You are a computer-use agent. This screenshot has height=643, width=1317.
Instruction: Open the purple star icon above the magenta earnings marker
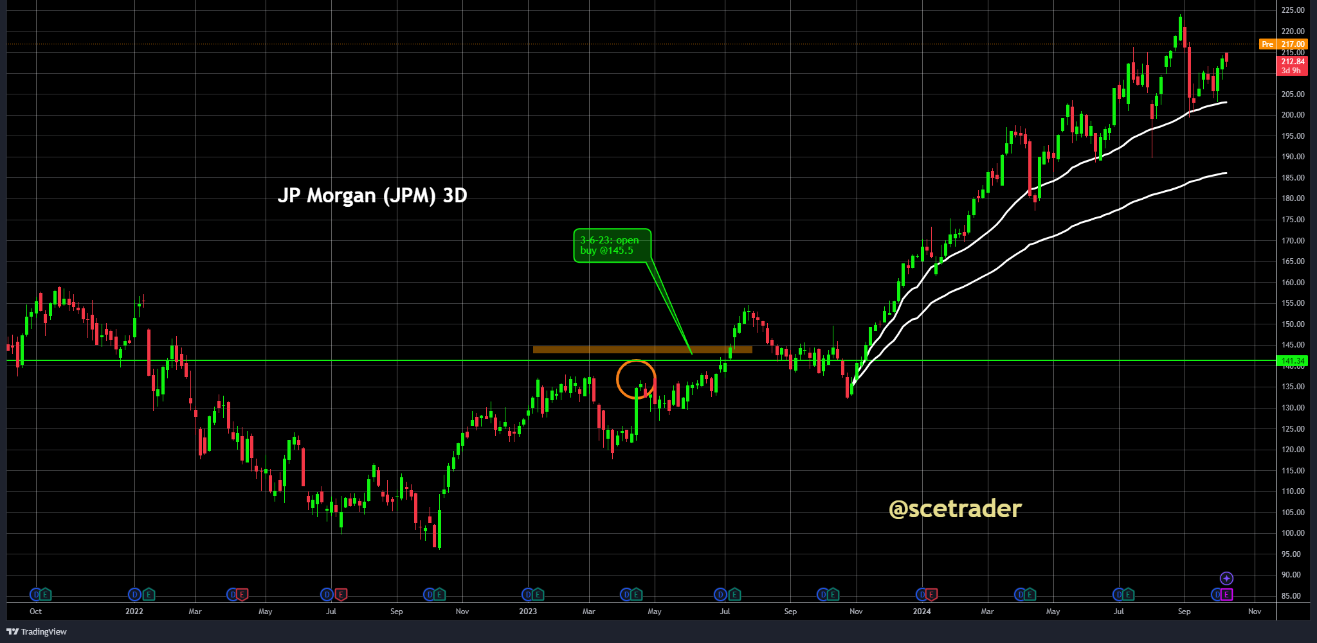tap(1226, 578)
